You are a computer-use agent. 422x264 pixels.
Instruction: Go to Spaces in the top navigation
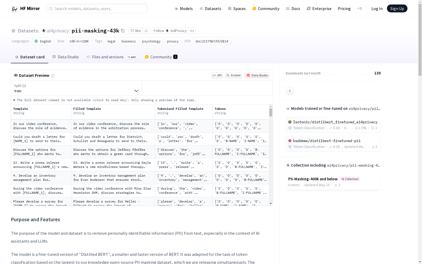coord(237,8)
